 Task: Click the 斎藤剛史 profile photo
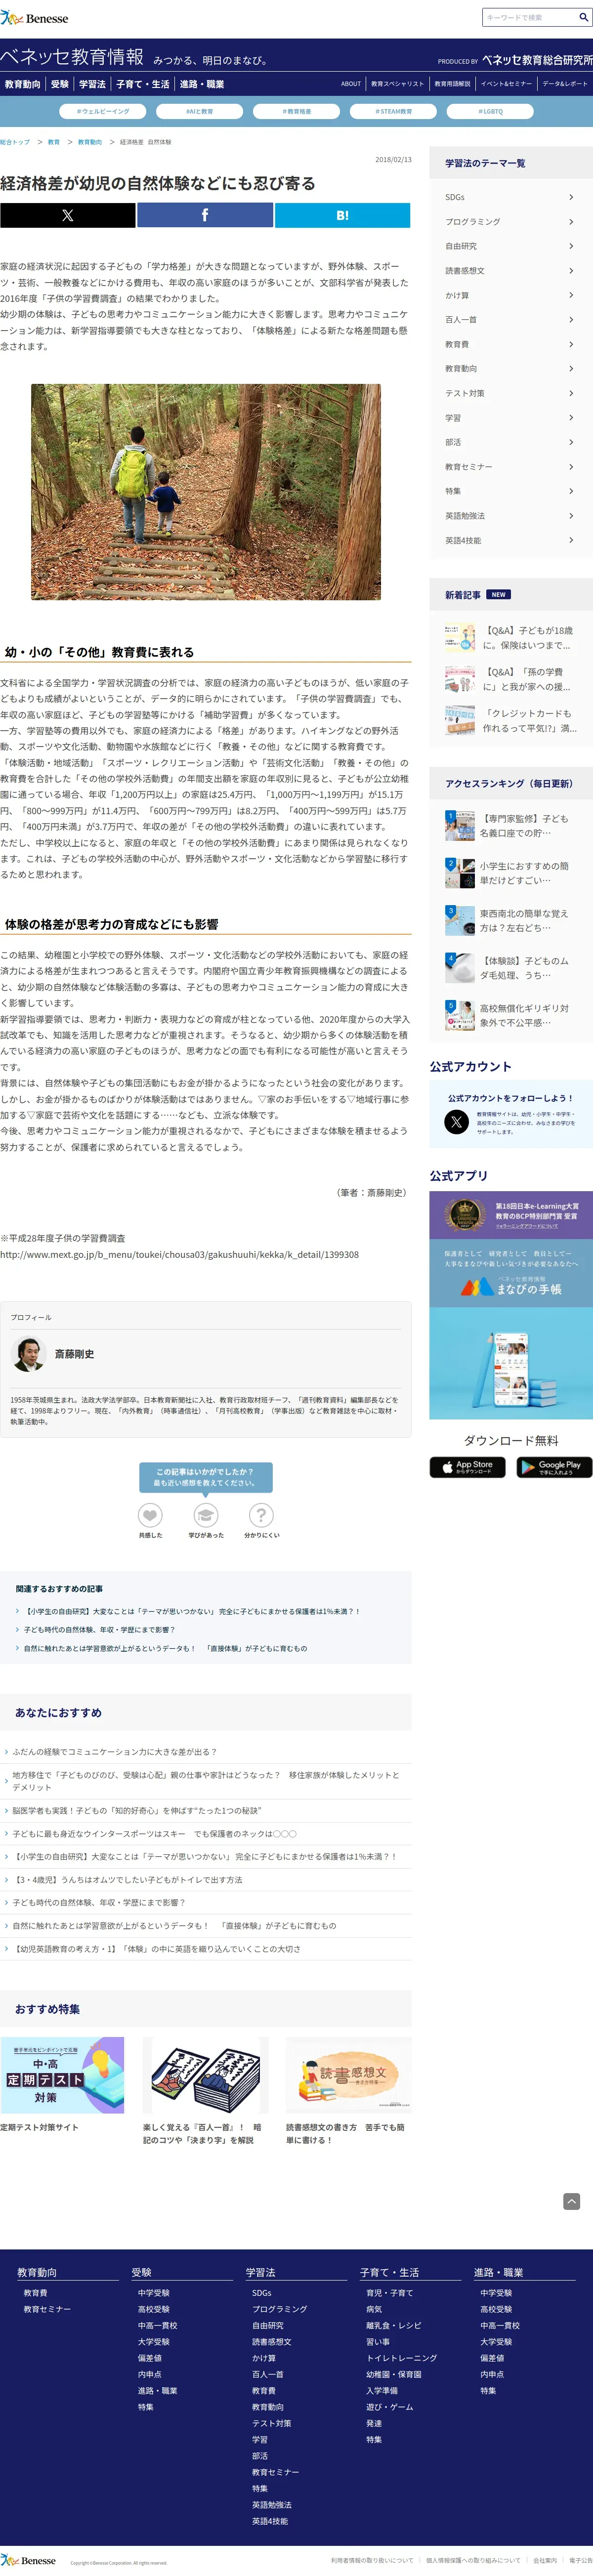coord(28,1354)
